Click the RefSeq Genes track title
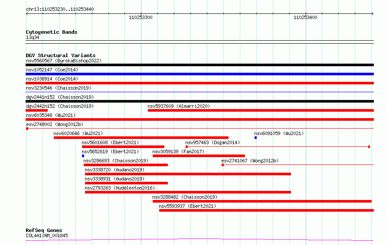The width and height of the screenshot is (386, 245). pos(44,230)
